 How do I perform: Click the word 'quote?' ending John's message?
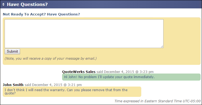pyautogui.click(x=10, y=93)
